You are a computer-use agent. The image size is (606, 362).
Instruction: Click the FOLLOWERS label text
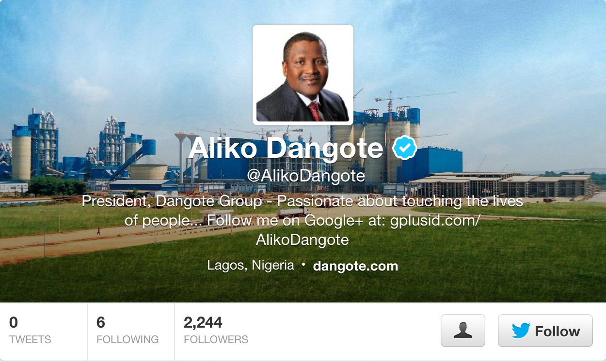[x=216, y=340]
